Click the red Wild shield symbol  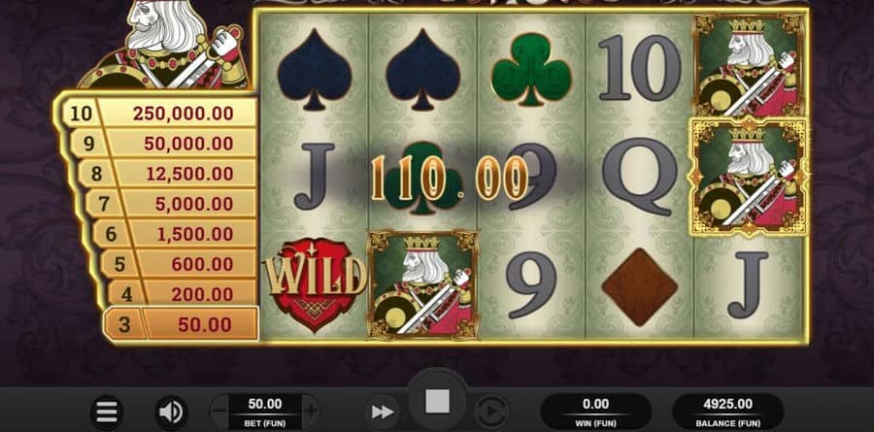coord(316,284)
